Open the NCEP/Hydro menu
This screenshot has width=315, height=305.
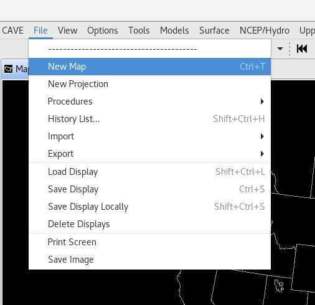tap(265, 30)
